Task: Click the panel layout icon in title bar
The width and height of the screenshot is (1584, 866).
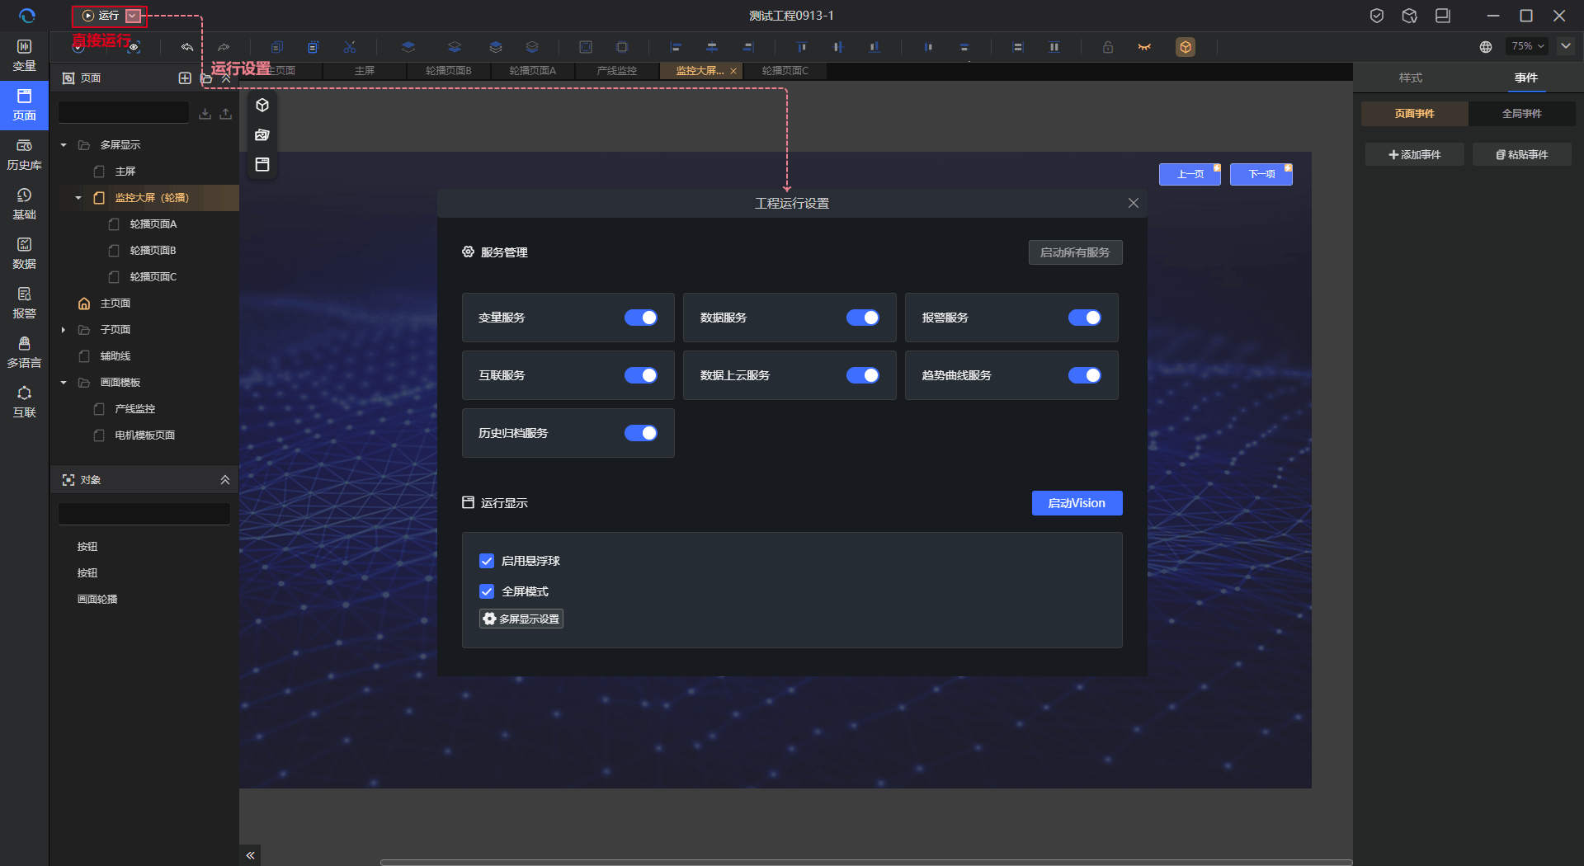Action: tap(1443, 16)
